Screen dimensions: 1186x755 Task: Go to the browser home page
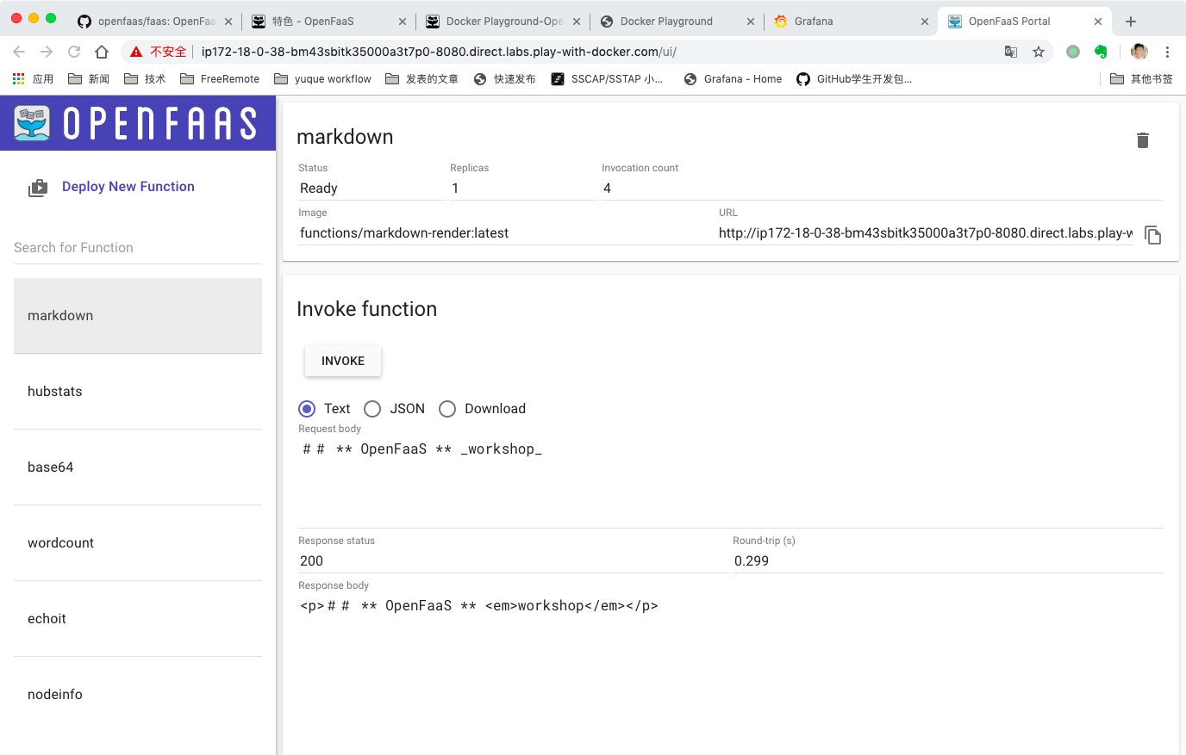[x=102, y=52]
